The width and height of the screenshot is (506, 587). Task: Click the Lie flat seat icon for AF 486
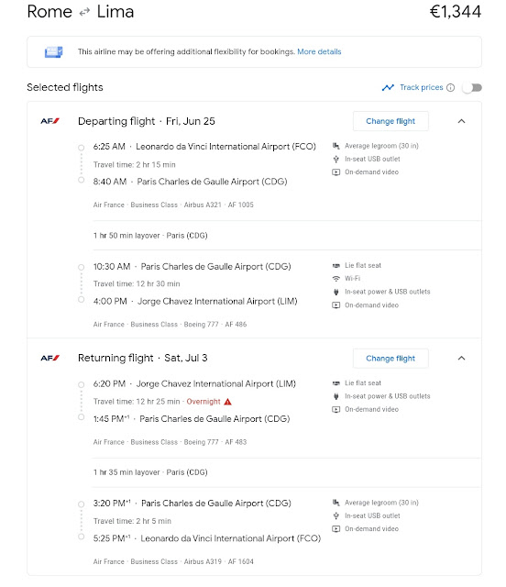(x=336, y=265)
